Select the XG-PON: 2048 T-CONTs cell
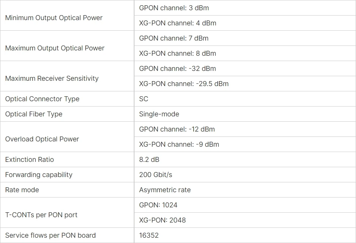356x243 pixels. click(162, 220)
